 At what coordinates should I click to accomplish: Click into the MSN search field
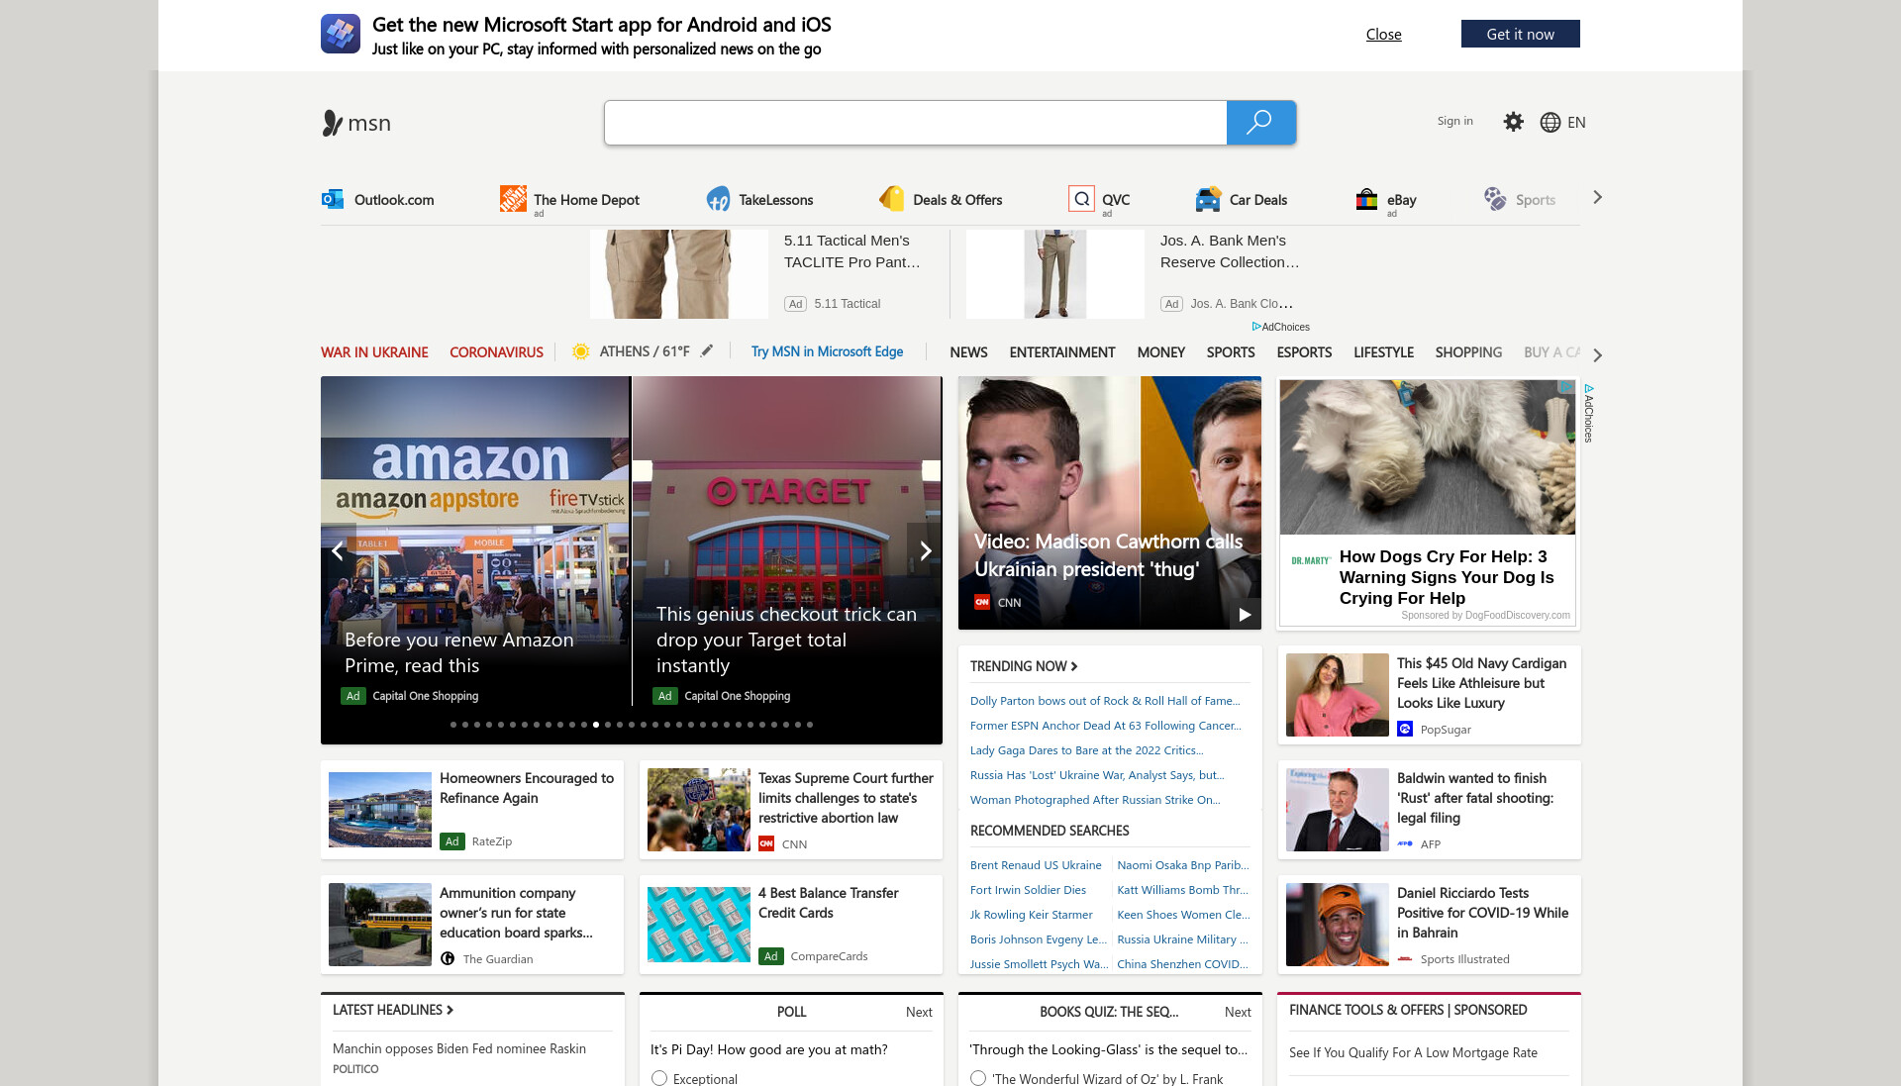pos(916,123)
